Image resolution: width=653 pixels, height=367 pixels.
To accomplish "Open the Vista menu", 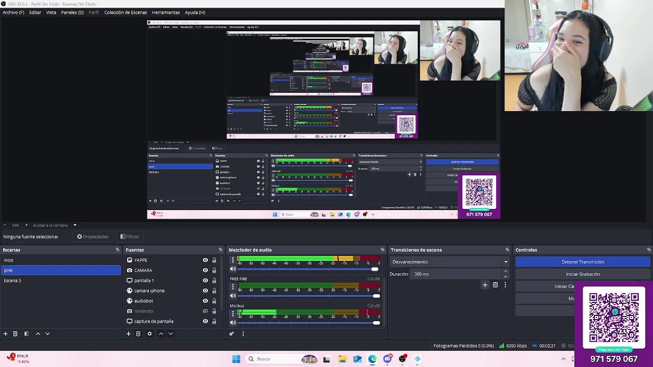I will [51, 12].
